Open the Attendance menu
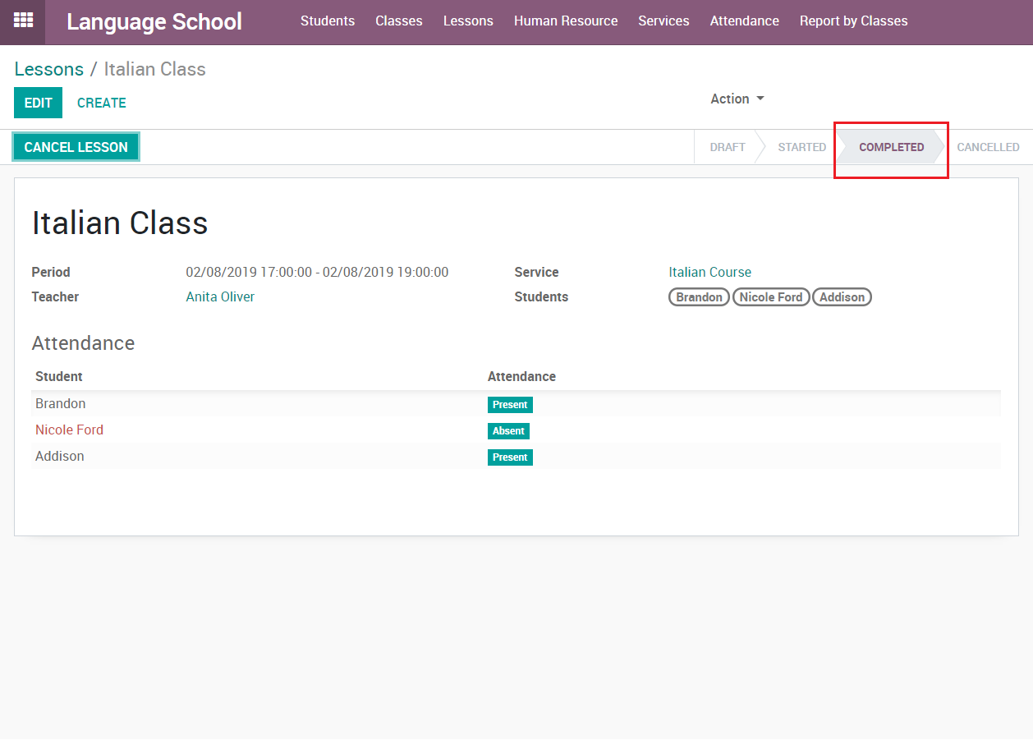This screenshot has width=1033, height=749. (744, 21)
